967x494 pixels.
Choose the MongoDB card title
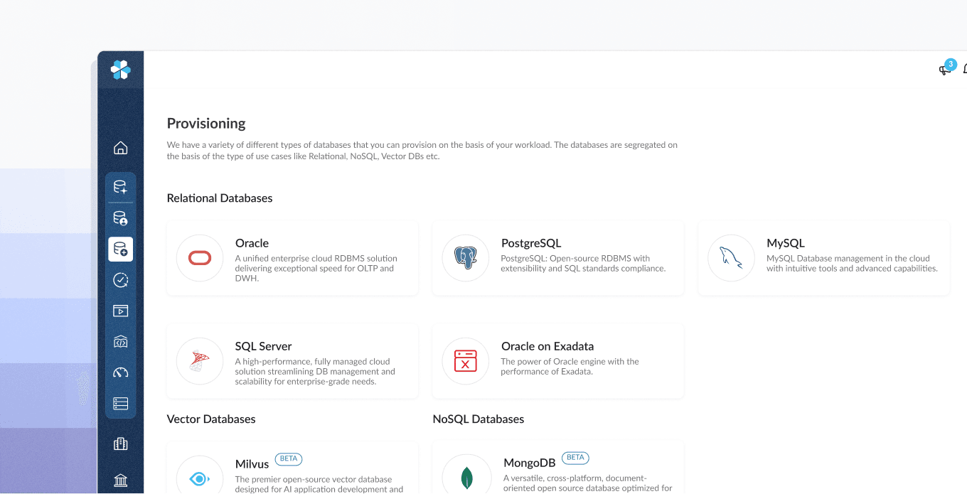click(x=530, y=463)
